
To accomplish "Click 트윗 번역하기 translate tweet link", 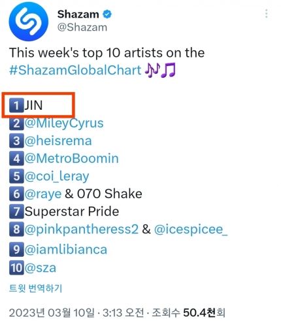I will 36,288.
